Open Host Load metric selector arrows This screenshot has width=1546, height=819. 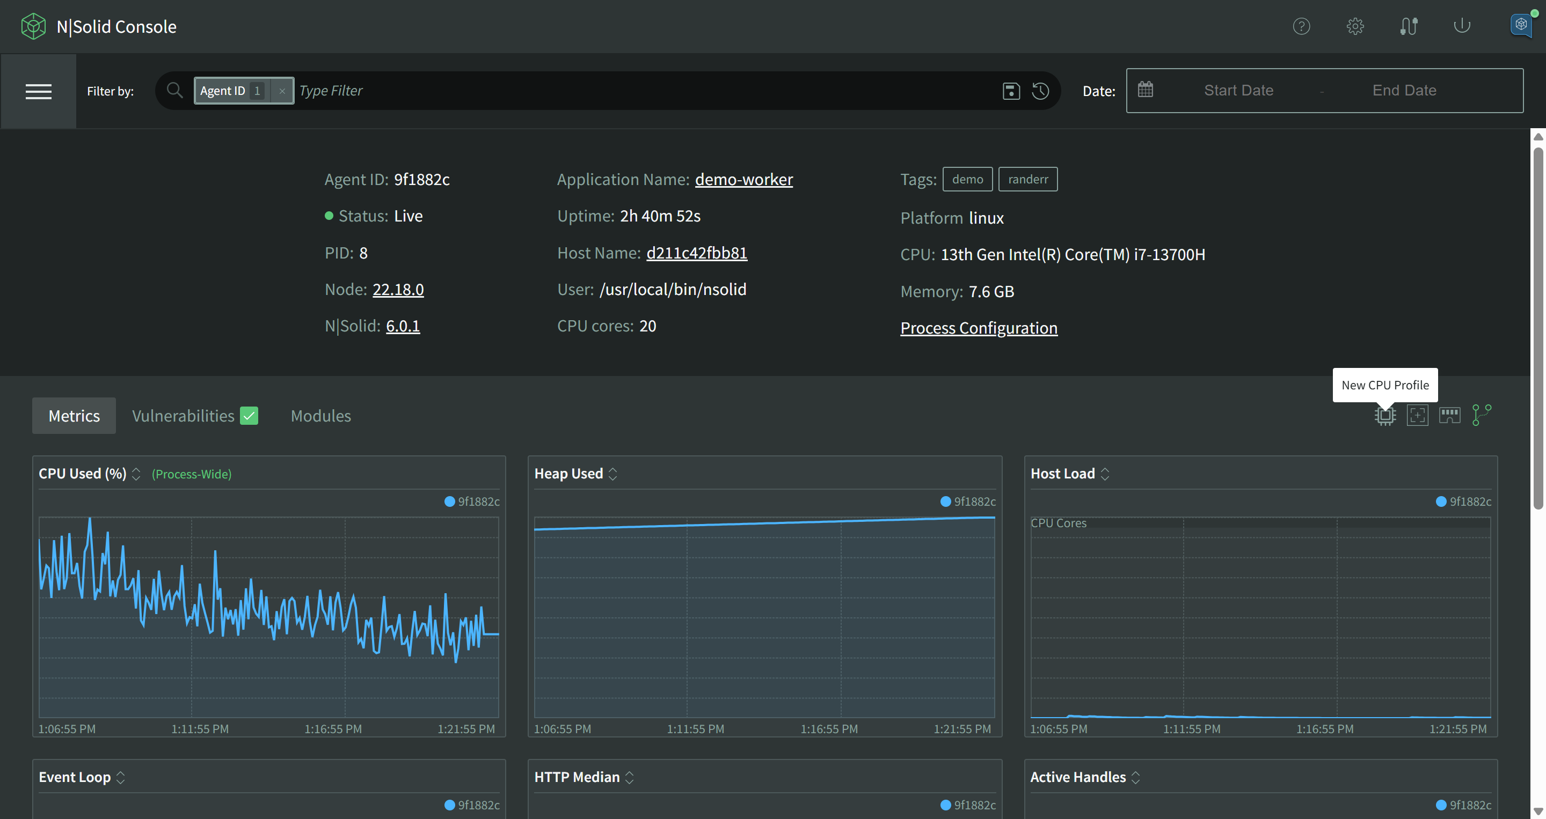pyautogui.click(x=1105, y=474)
